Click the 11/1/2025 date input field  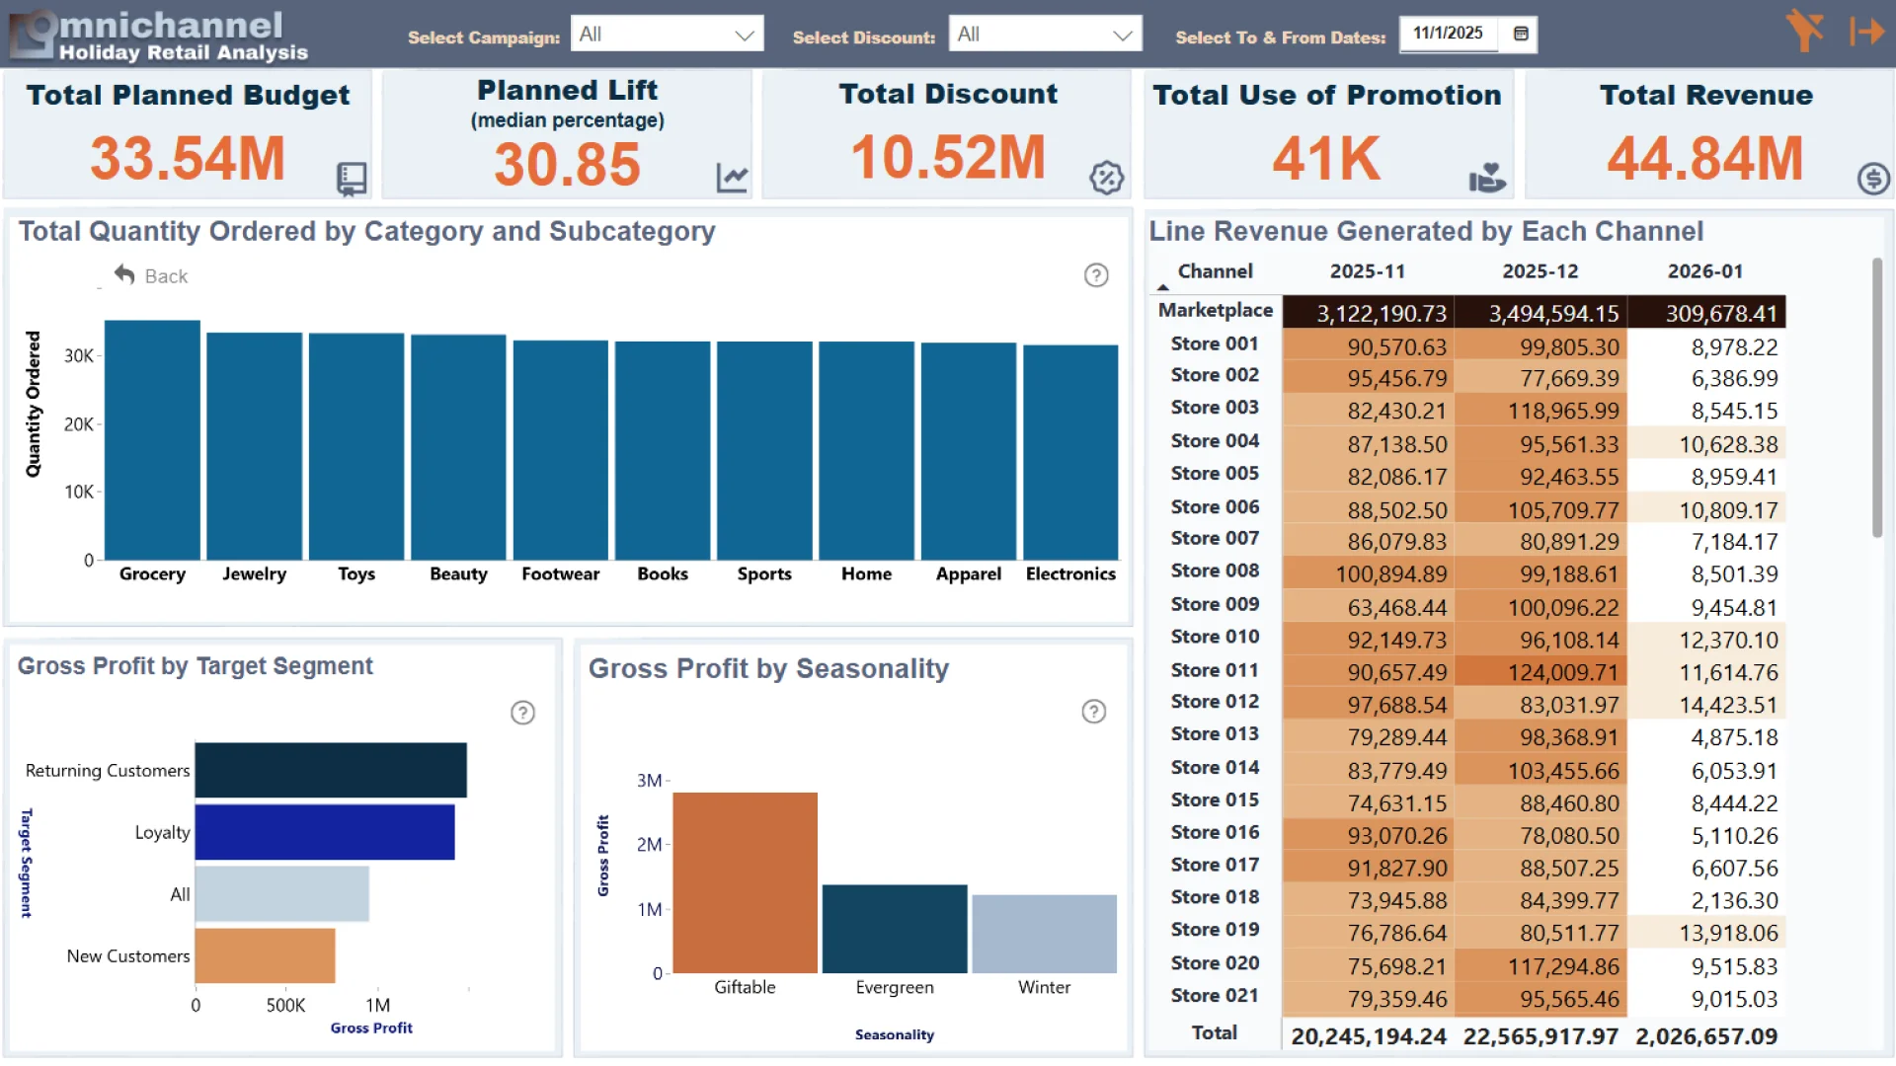[x=1447, y=34]
